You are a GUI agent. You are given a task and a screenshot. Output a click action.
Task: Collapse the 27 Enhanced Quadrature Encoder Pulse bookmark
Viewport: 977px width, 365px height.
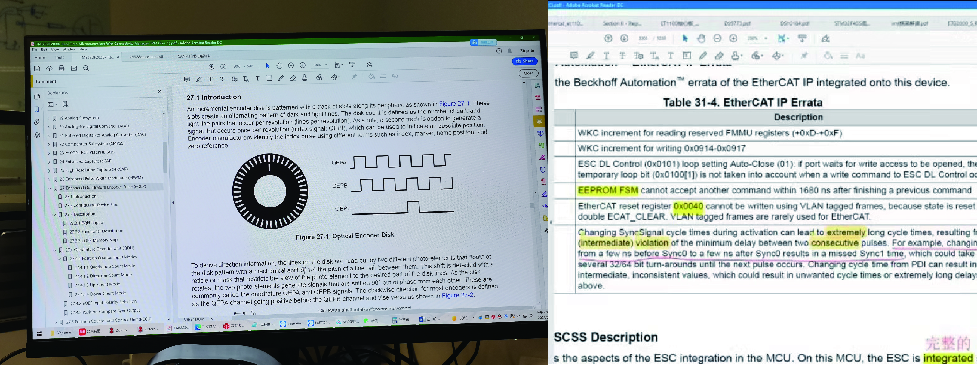(x=49, y=188)
